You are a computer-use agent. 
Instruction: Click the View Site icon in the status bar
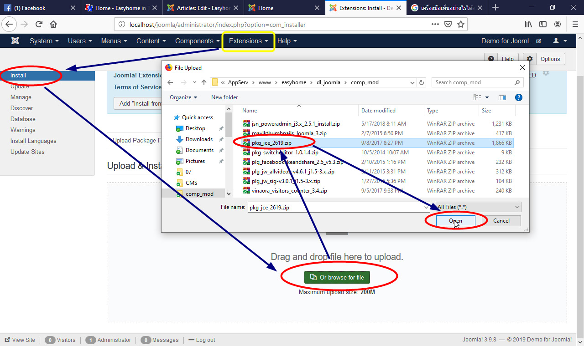tap(8, 340)
